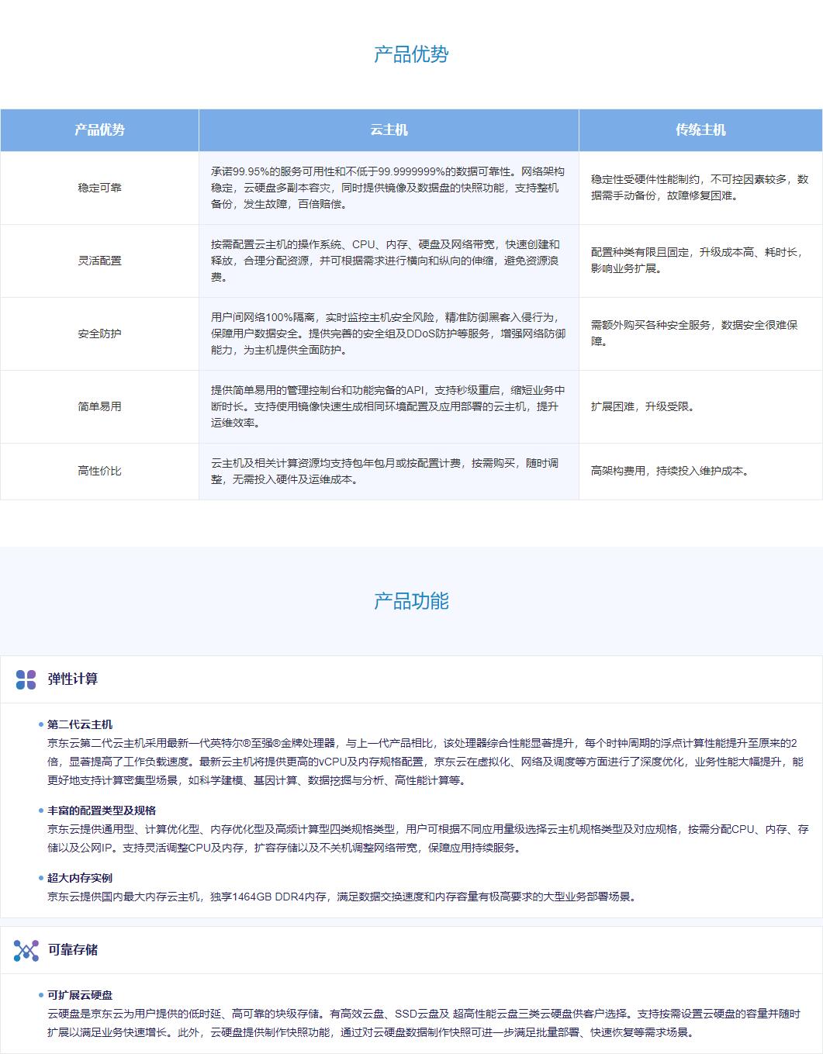Screen dimensions: 823x1054
Task: Click the 高架构费用 traditional host cell
Action: tap(670, 471)
